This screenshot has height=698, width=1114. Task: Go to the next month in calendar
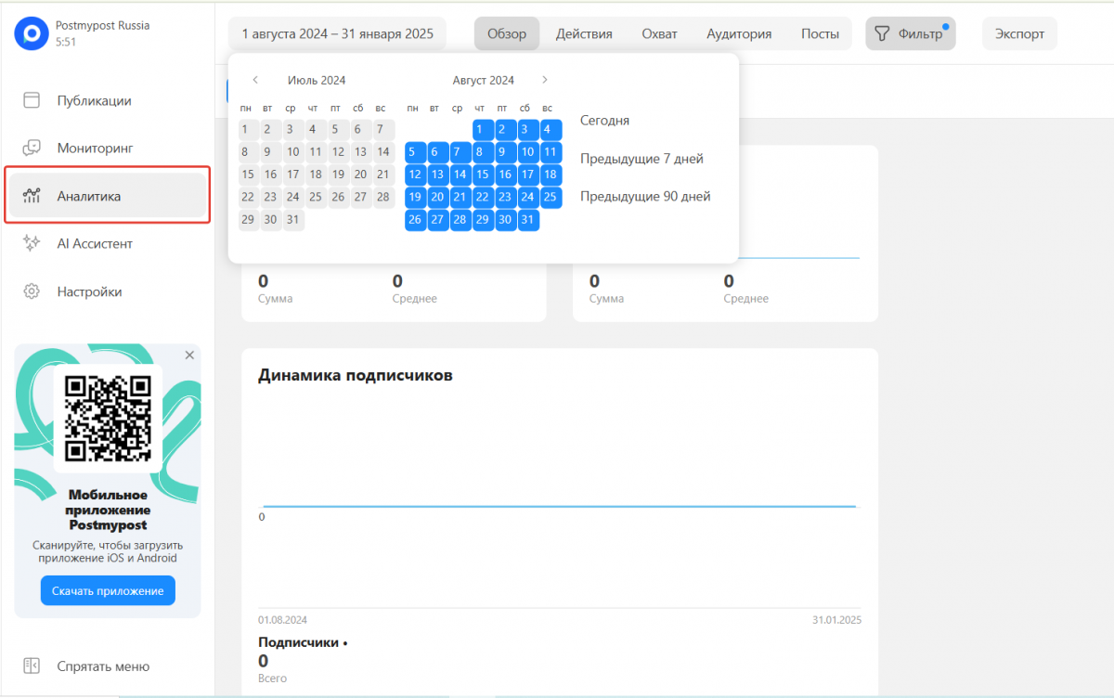click(545, 80)
